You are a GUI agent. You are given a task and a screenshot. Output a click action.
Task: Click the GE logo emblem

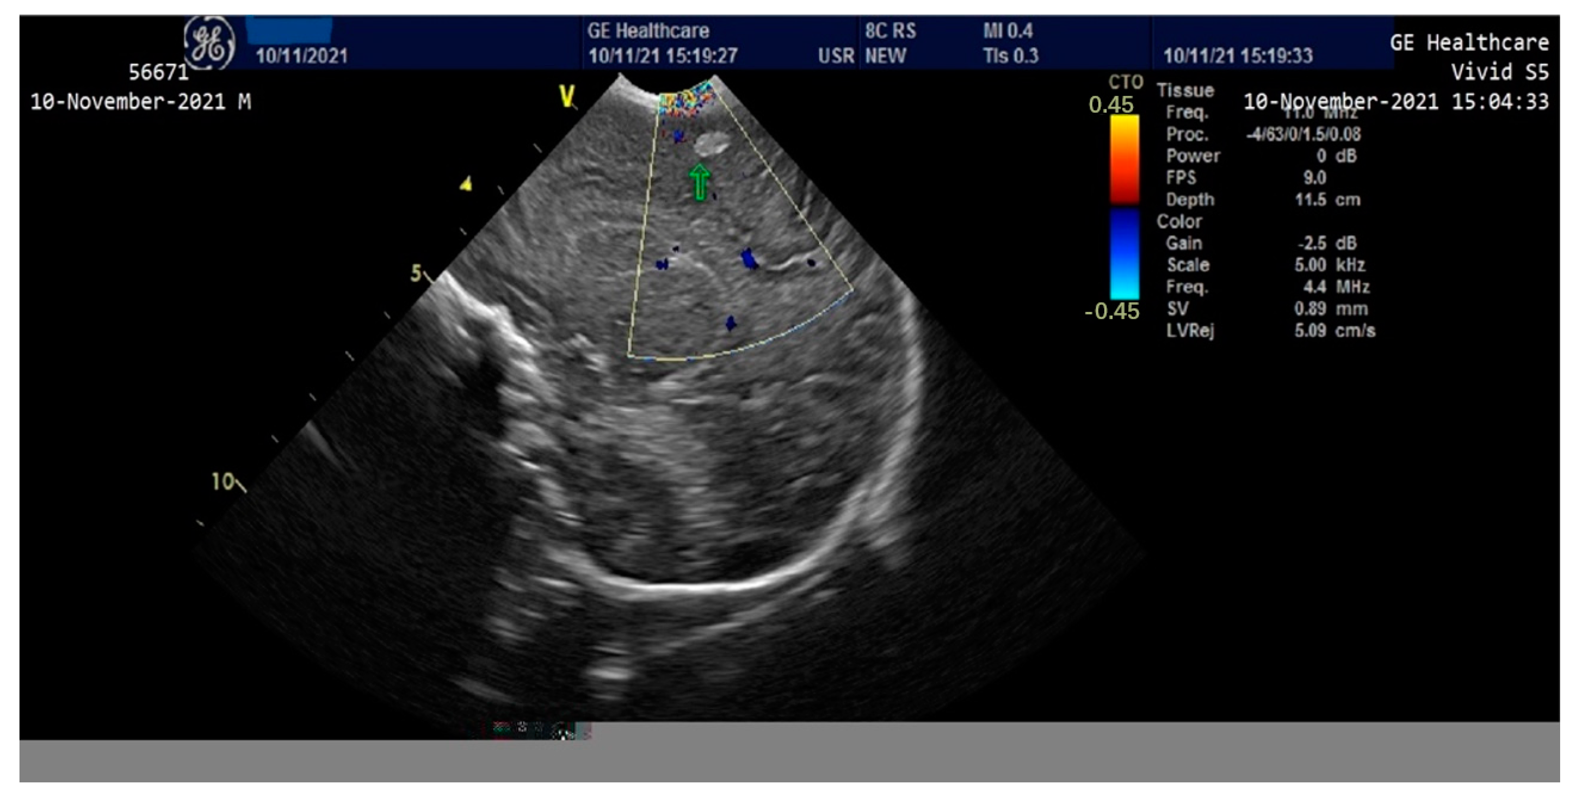(209, 43)
